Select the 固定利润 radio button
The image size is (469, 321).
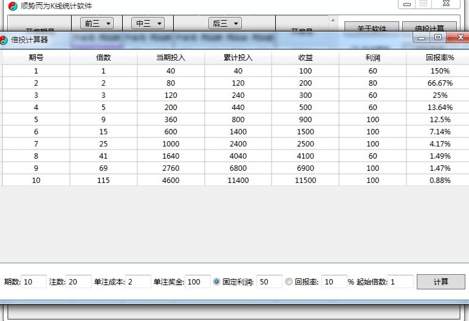point(216,282)
